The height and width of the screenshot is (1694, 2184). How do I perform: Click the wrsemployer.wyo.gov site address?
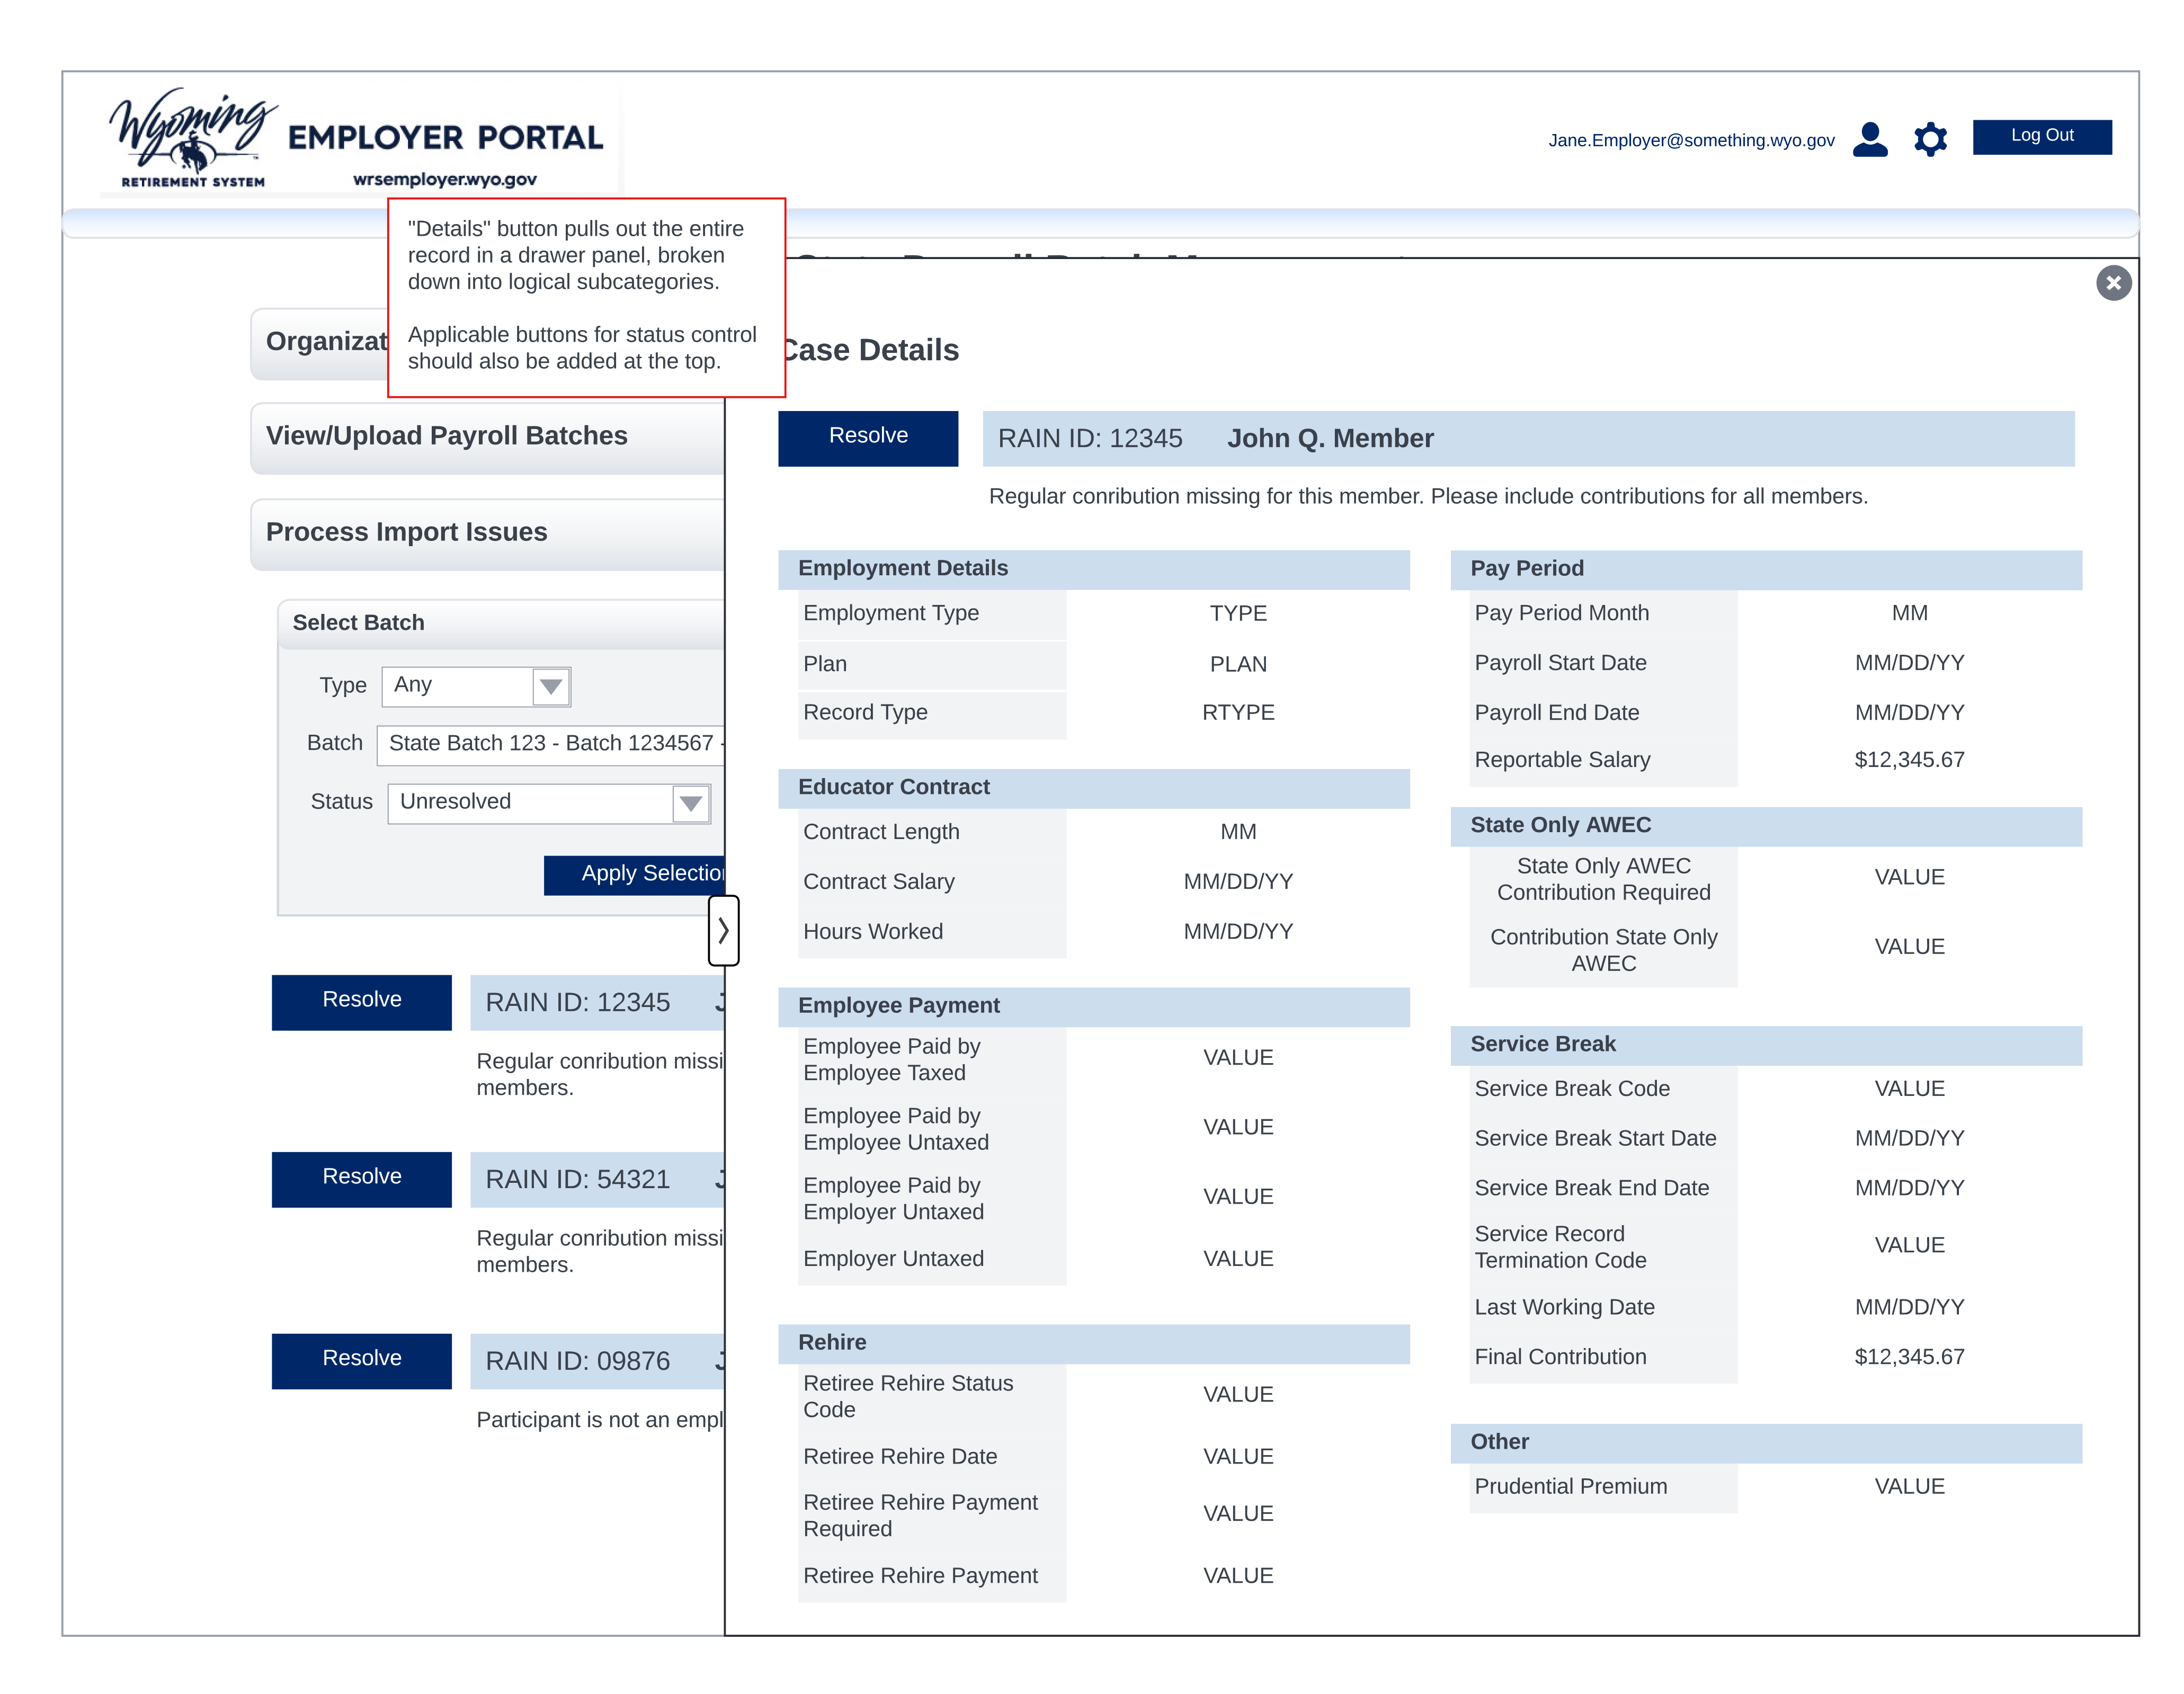click(x=444, y=180)
